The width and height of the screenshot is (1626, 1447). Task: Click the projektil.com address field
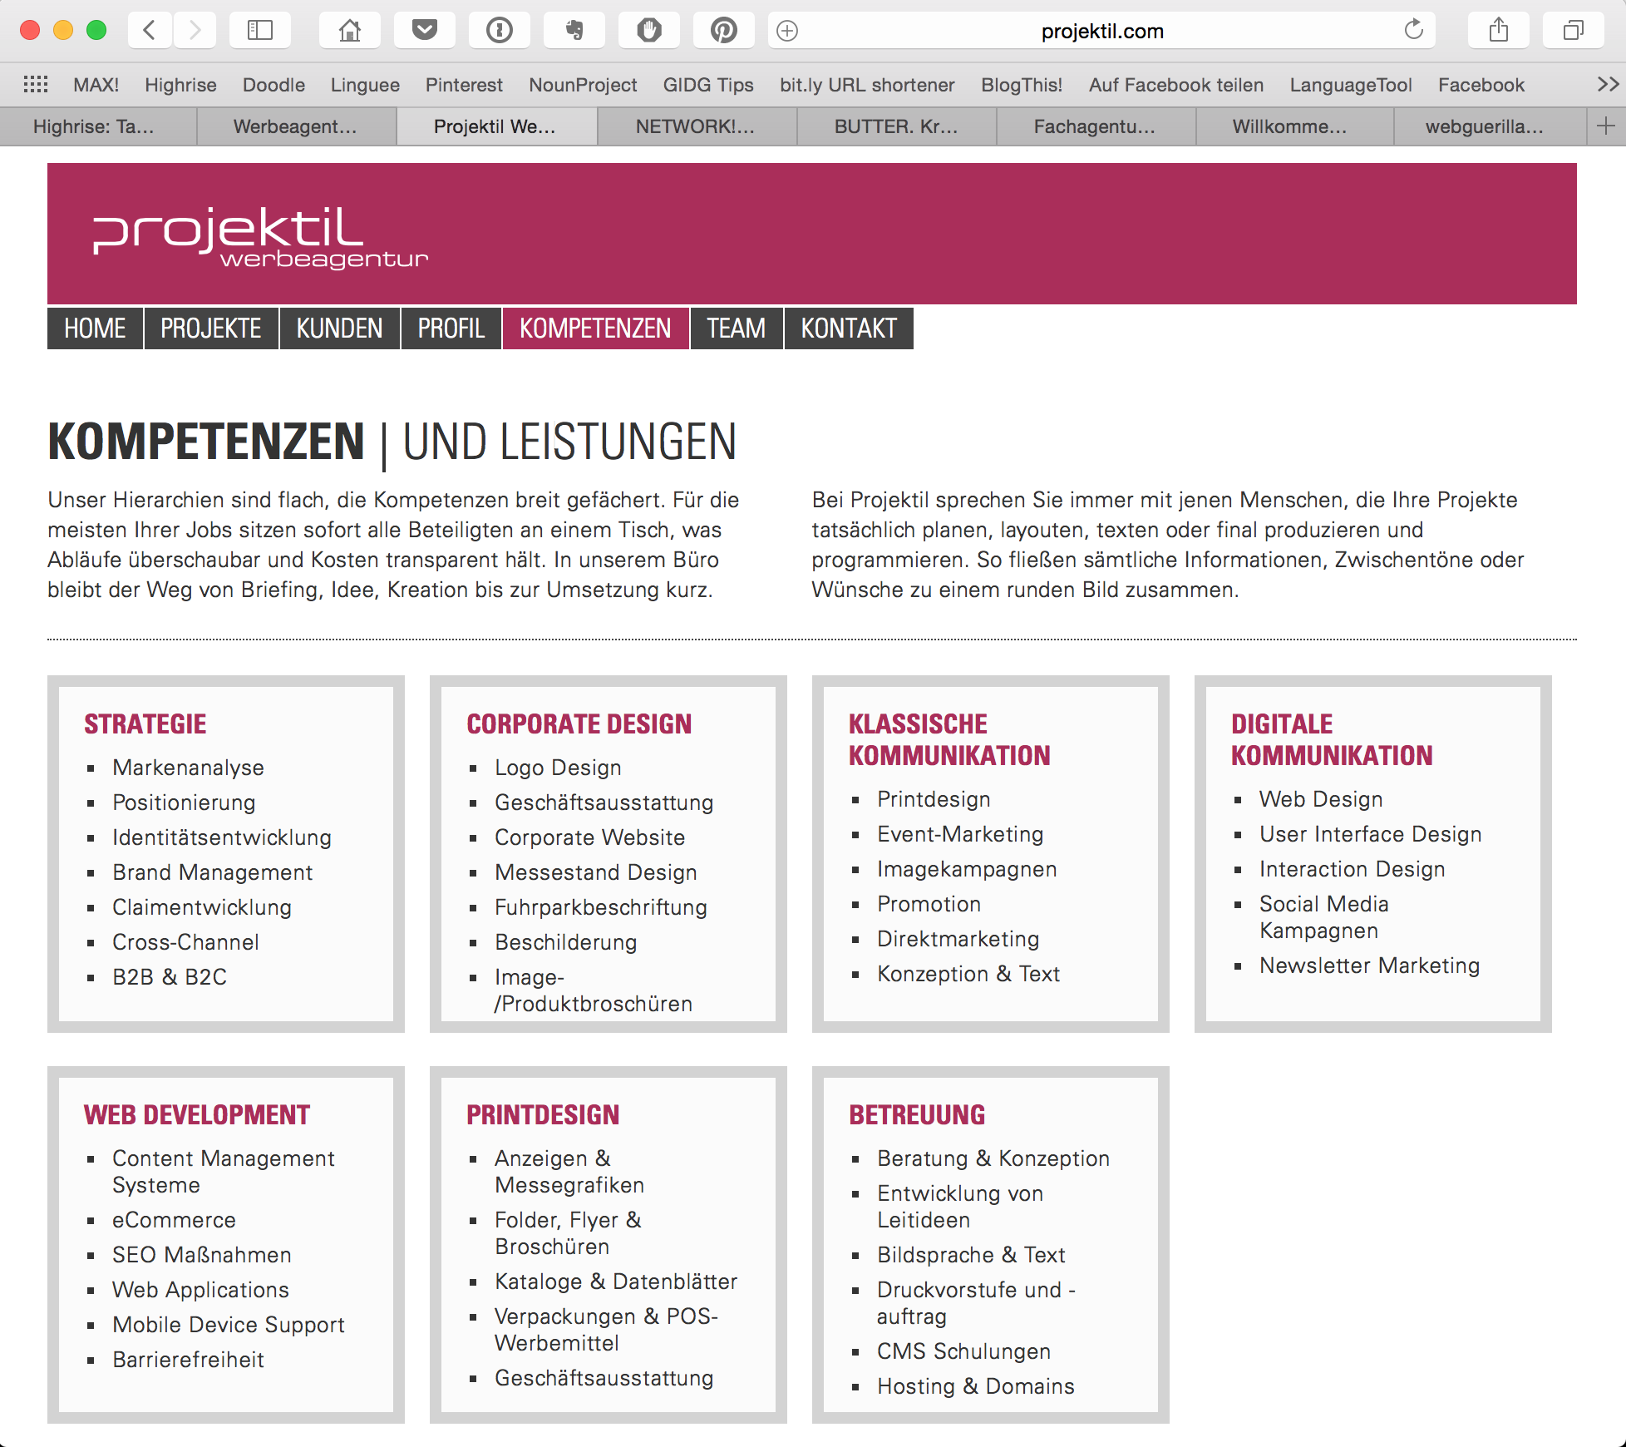pos(1101,32)
